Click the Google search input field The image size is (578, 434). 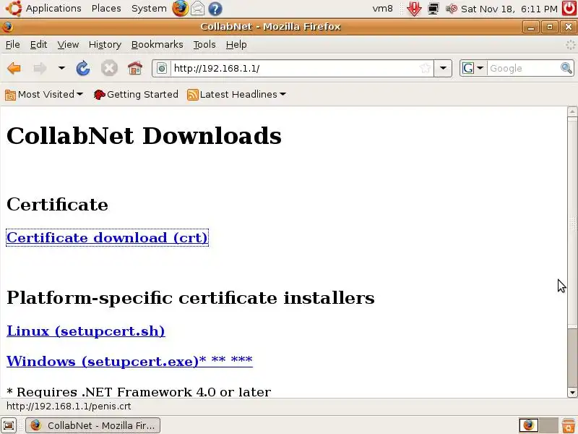[x=522, y=68]
